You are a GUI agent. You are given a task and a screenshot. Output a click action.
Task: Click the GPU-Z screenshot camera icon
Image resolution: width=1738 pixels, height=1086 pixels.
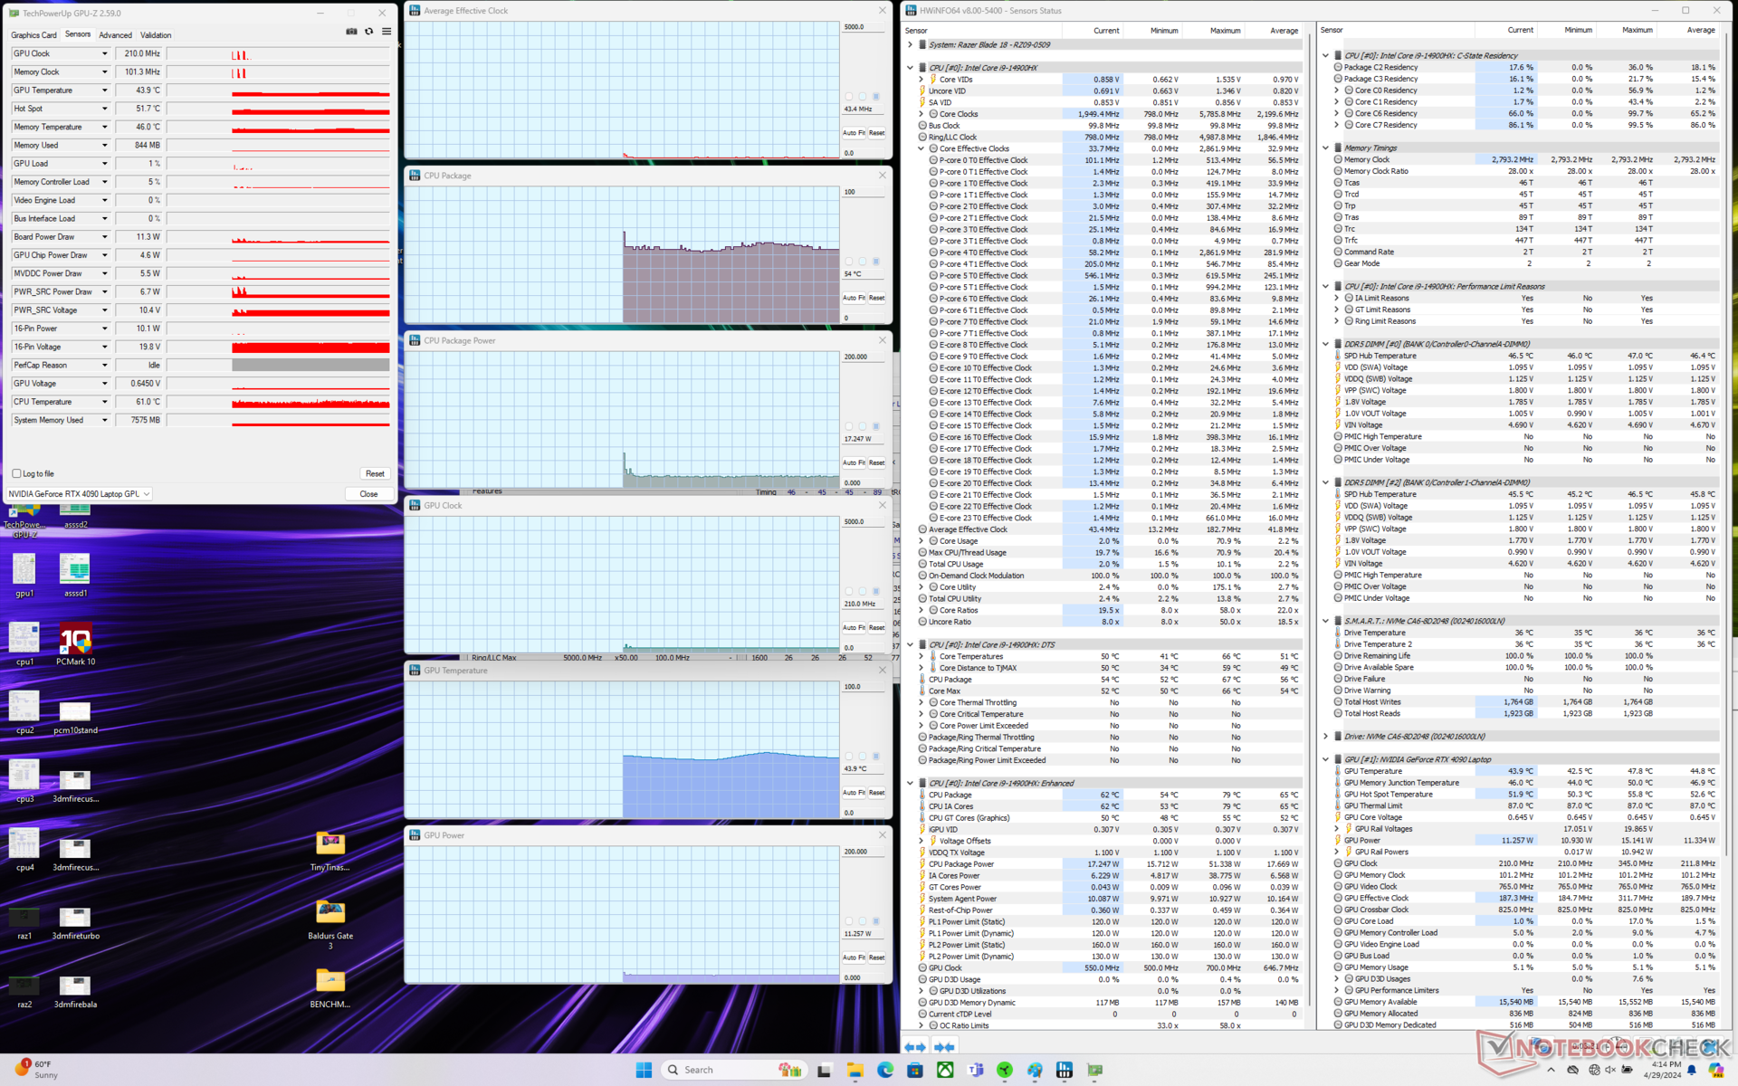coord(351,32)
